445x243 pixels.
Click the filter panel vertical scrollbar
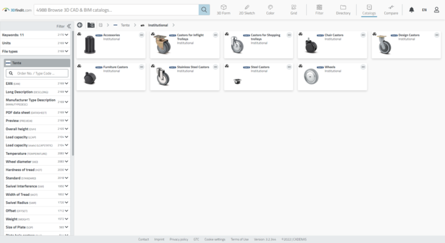coord(73,93)
